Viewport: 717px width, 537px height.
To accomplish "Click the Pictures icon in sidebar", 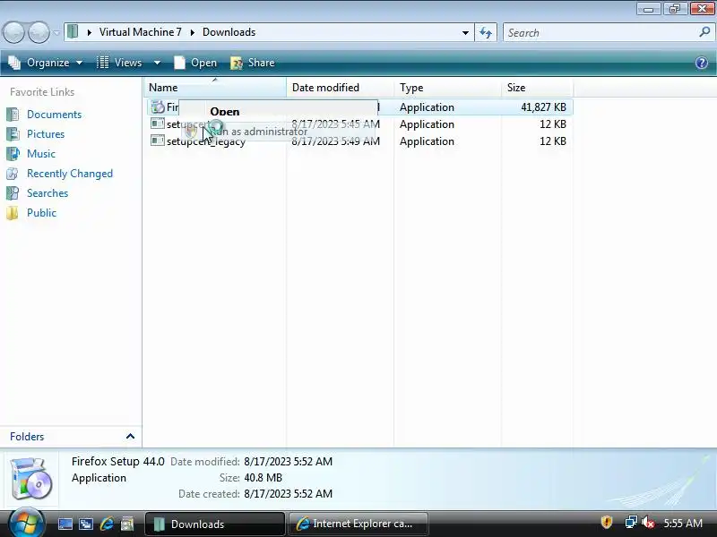I will 13,133.
